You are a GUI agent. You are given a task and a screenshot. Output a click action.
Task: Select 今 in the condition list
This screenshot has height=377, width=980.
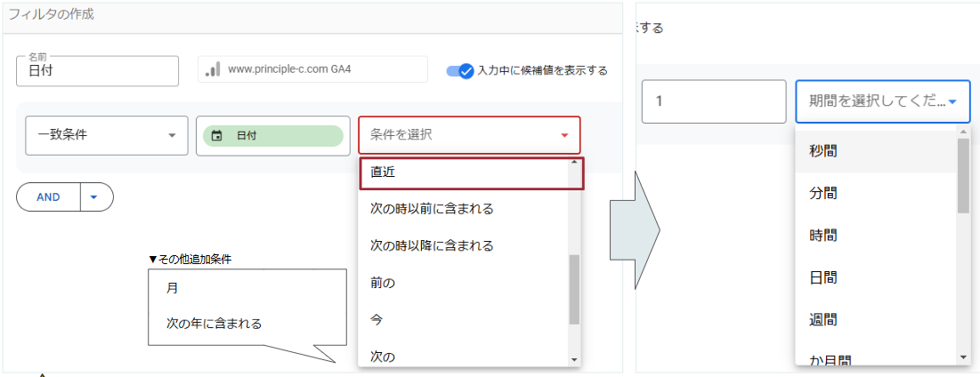pyautogui.click(x=377, y=319)
